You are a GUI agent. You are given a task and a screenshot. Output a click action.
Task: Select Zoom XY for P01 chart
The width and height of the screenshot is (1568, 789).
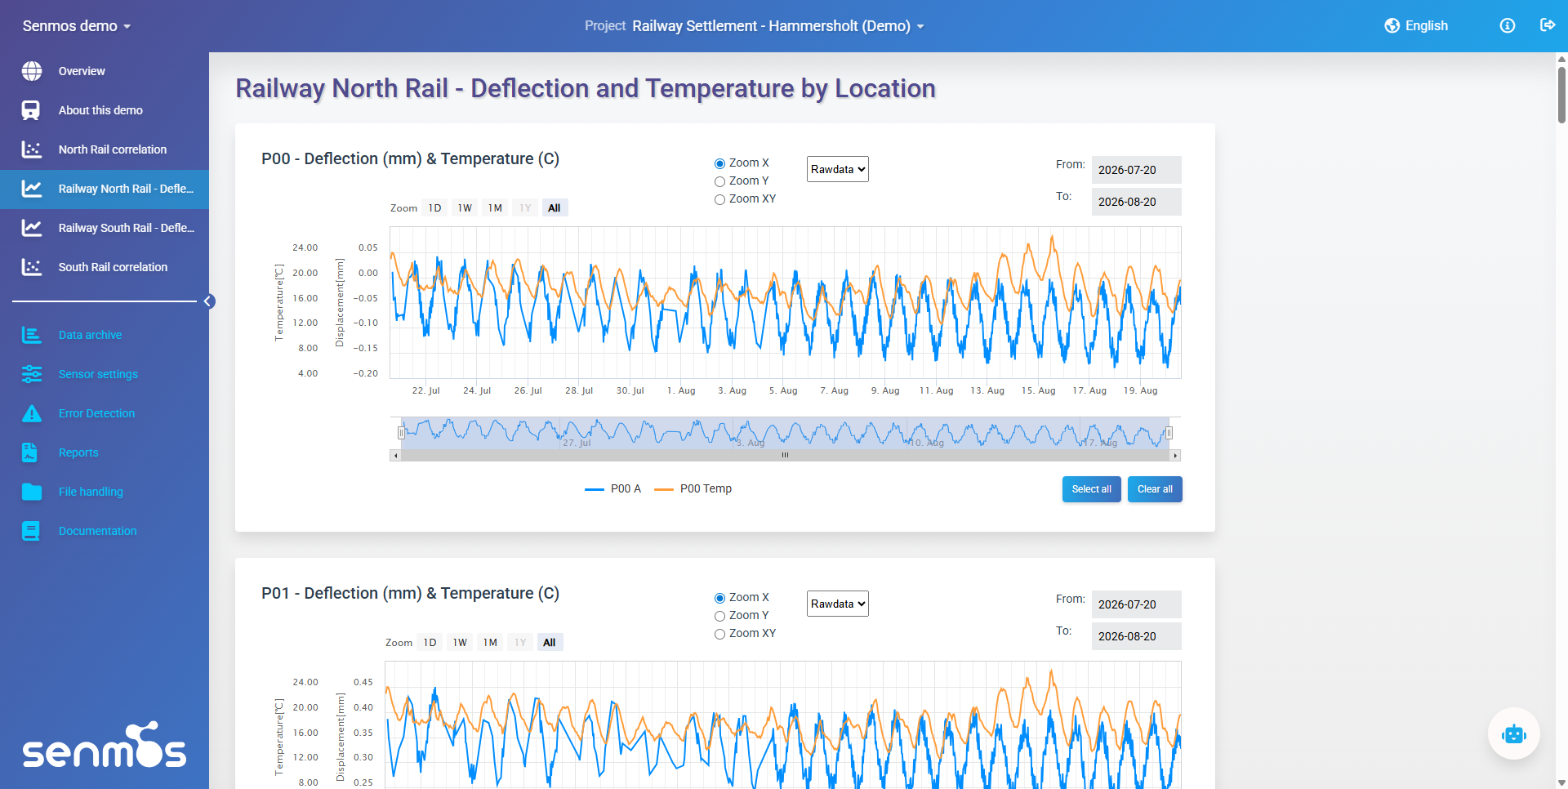(x=719, y=635)
